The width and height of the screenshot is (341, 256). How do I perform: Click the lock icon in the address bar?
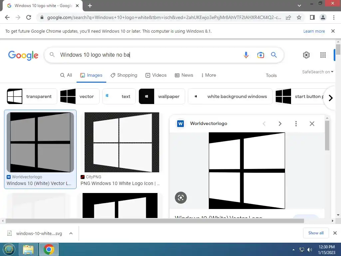click(x=42, y=17)
